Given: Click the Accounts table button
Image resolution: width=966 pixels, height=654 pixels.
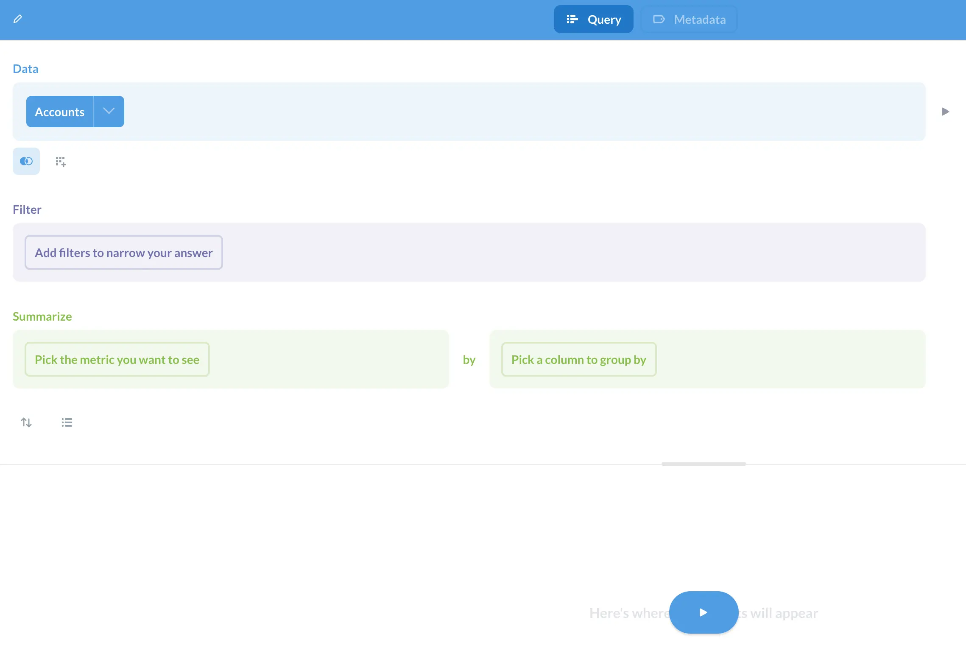Looking at the screenshot, I should (60, 112).
